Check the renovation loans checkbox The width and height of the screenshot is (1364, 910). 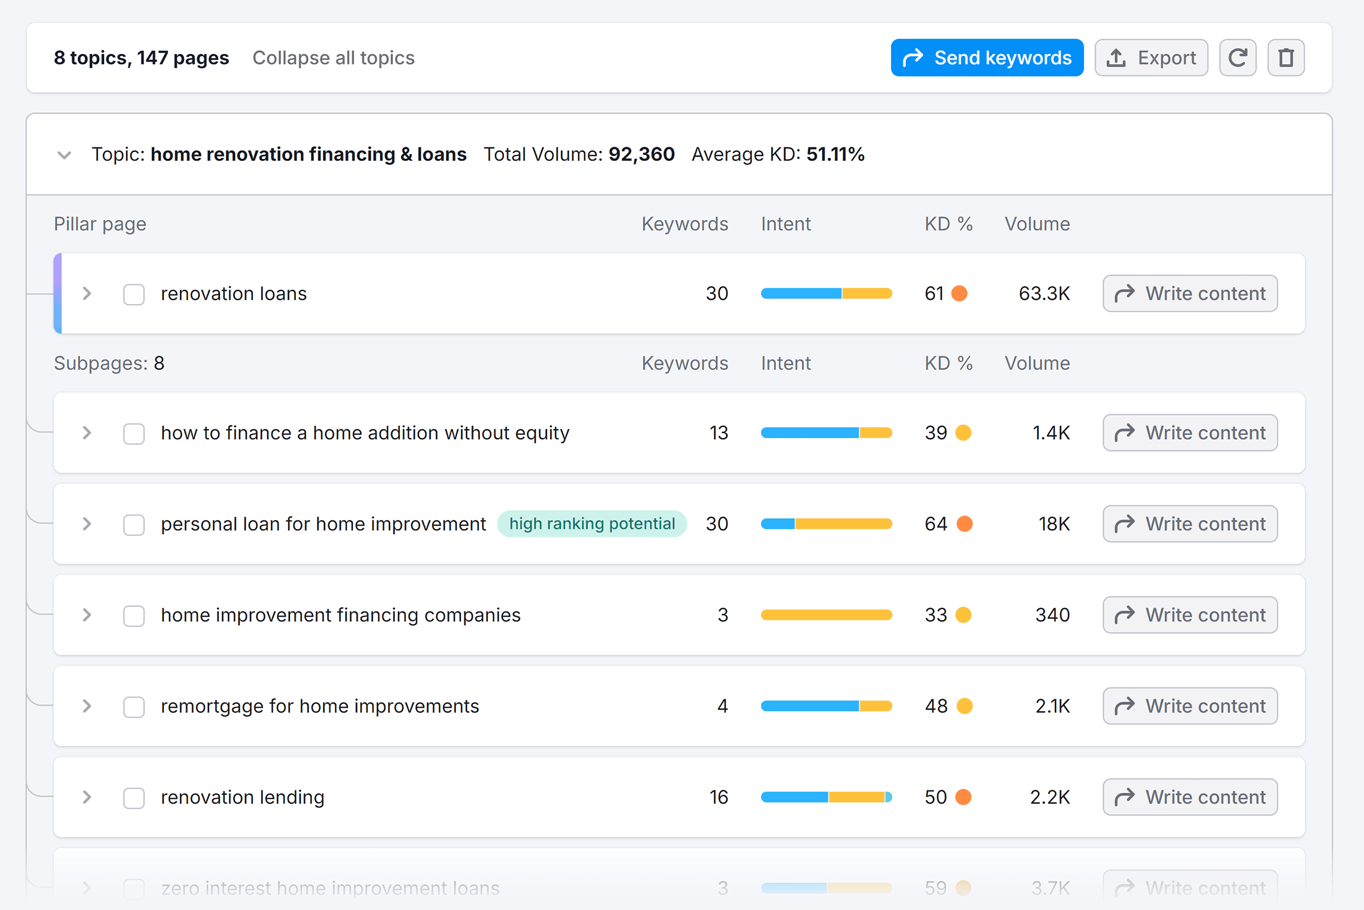click(x=133, y=294)
